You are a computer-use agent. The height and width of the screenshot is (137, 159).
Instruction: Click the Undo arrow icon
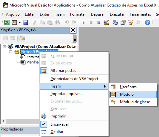pyautogui.click(x=67, y=22)
